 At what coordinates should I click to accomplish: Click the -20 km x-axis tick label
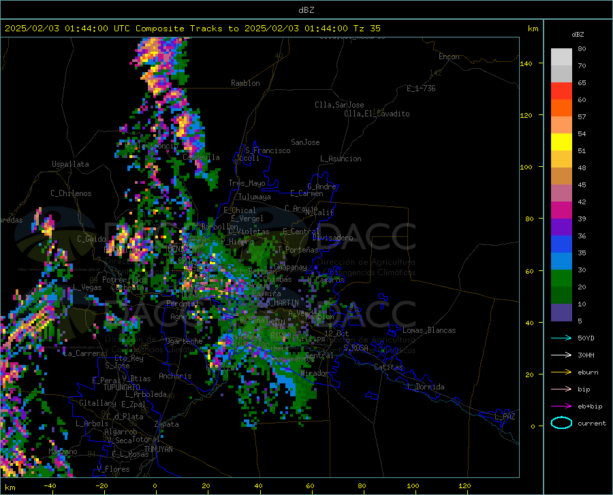(x=101, y=486)
